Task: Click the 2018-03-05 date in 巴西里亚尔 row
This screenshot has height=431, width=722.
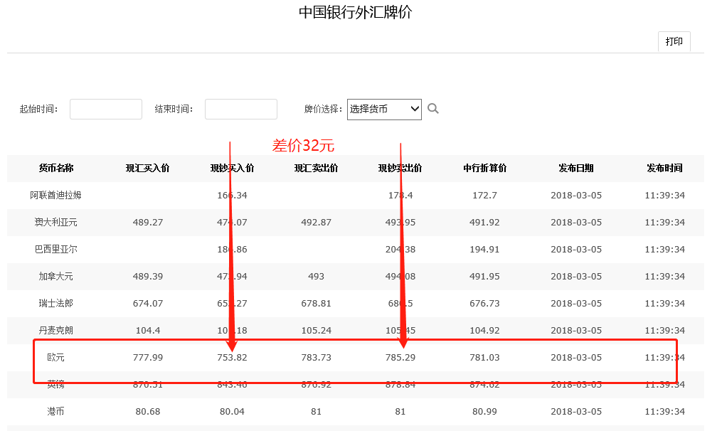Action: (576, 249)
